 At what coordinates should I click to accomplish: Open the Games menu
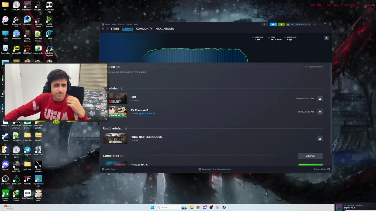(x=129, y=24)
